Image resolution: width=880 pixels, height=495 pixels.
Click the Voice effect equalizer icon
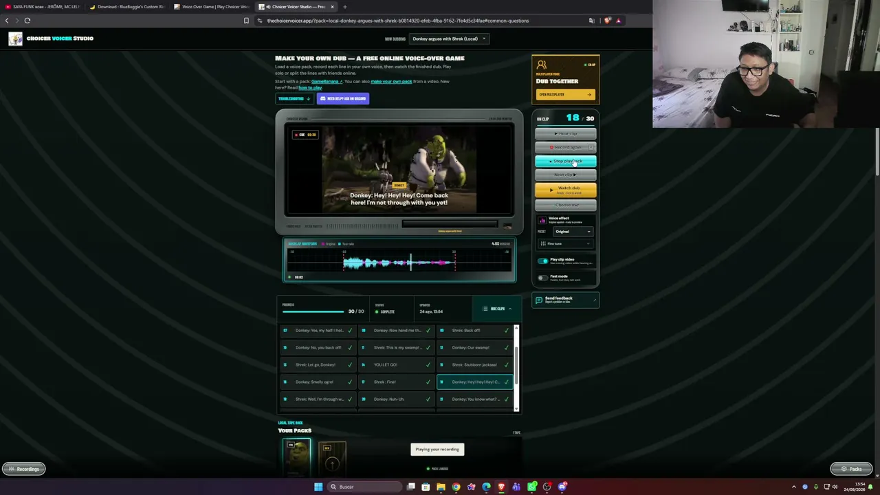point(542,220)
